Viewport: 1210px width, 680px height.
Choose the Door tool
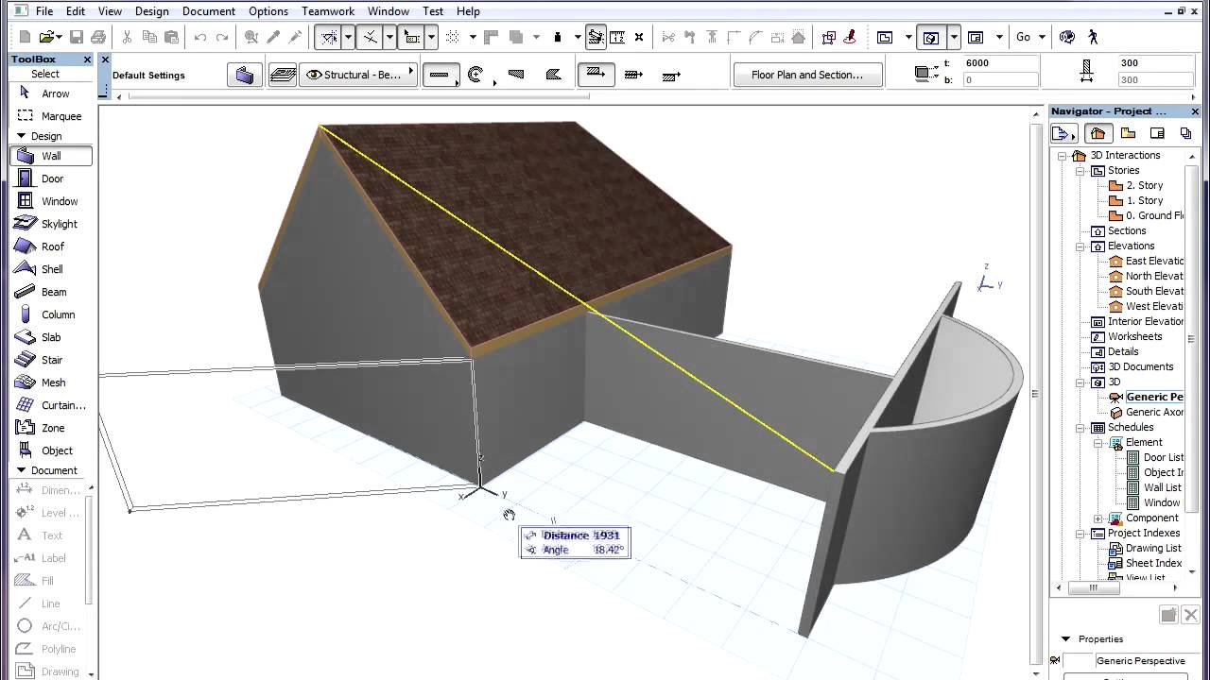pyautogui.click(x=51, y=178)
